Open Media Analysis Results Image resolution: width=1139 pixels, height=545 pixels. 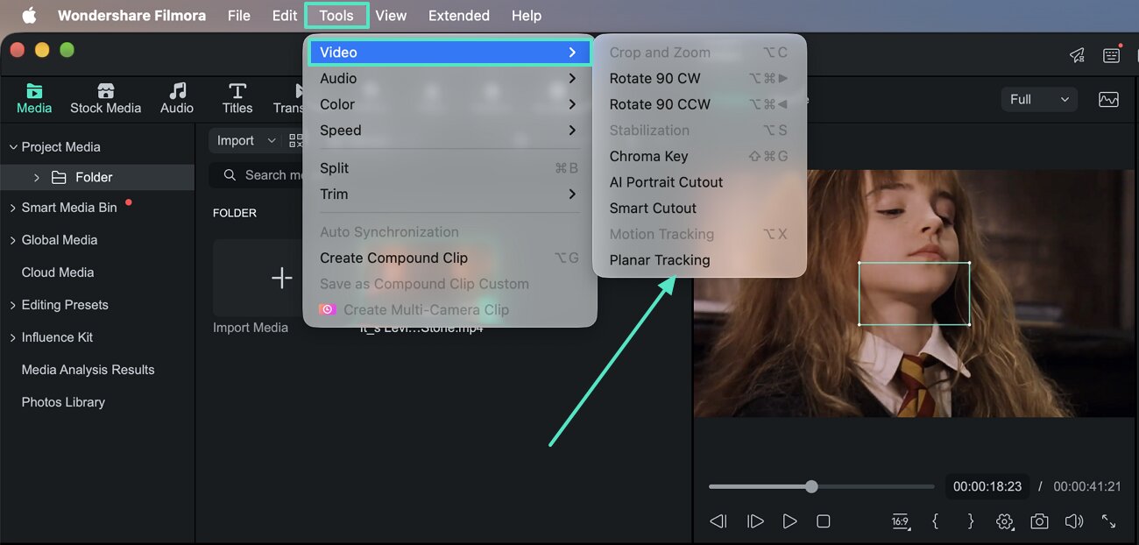pos(88,370)
